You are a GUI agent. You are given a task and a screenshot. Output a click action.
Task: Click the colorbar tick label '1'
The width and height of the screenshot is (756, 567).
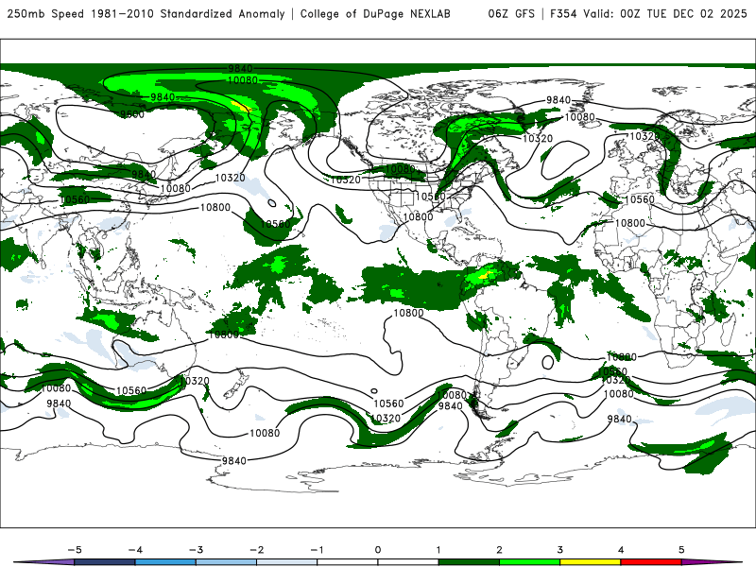coord(438,550)
